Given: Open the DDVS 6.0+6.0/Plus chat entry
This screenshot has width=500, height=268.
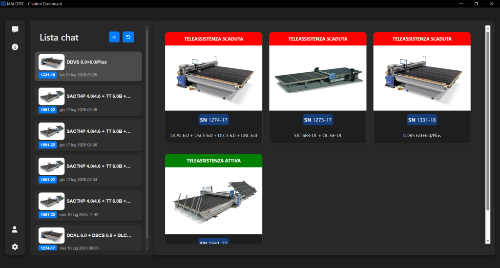Looking at the screenshot, I should (x=88, y=66).
